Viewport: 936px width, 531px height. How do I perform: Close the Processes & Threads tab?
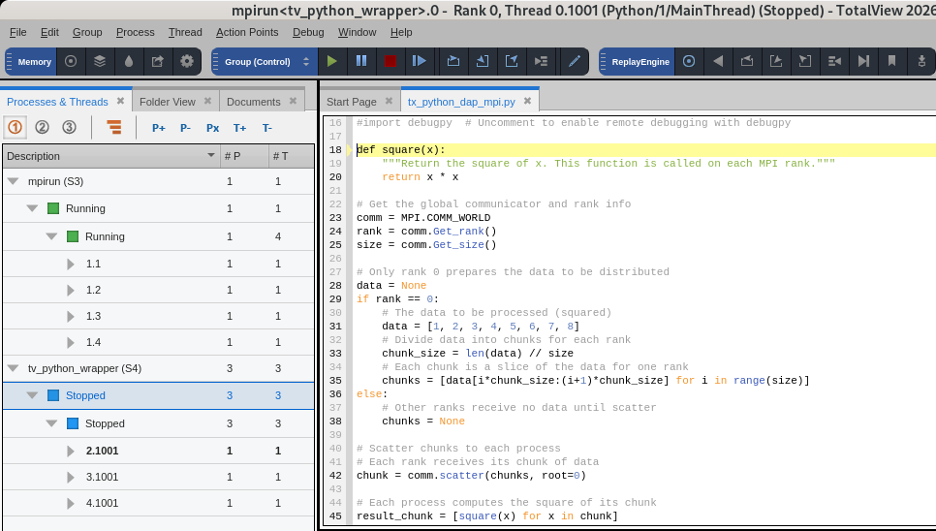click(x=120, y=101)
